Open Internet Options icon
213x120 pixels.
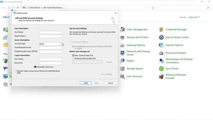point(161,45)
